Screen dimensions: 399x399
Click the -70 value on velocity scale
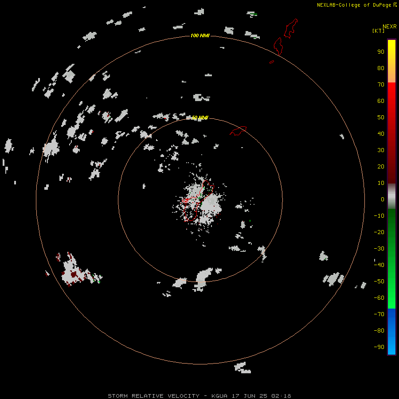pyautogui.click(x=379, y=314)
